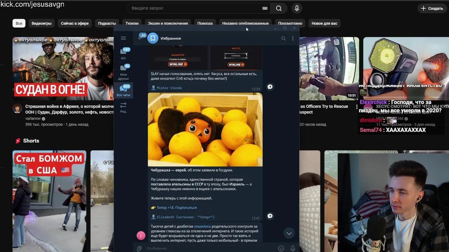Open Telegram hamburger menu
The height and width of the screenshot is (252, 449).
point(123,38)
